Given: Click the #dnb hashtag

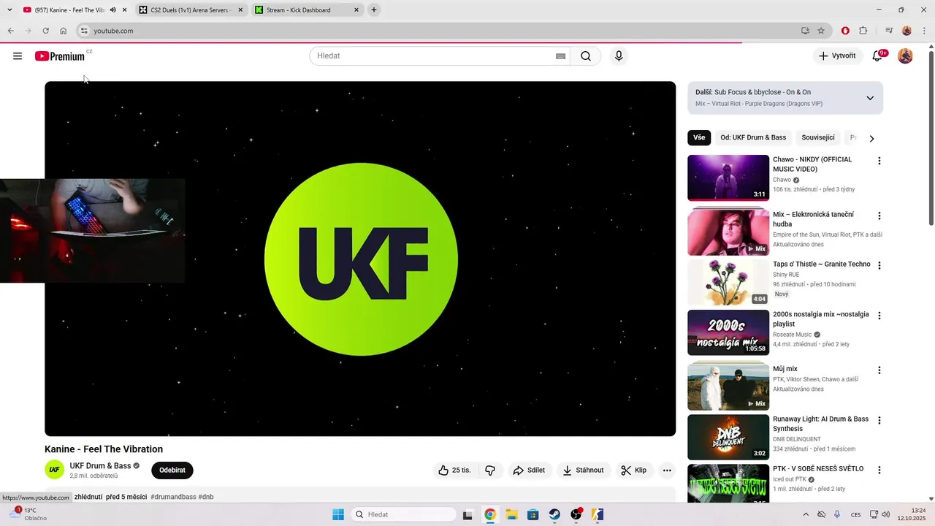Looking at the screenshot, I should [x=206, y=497].
